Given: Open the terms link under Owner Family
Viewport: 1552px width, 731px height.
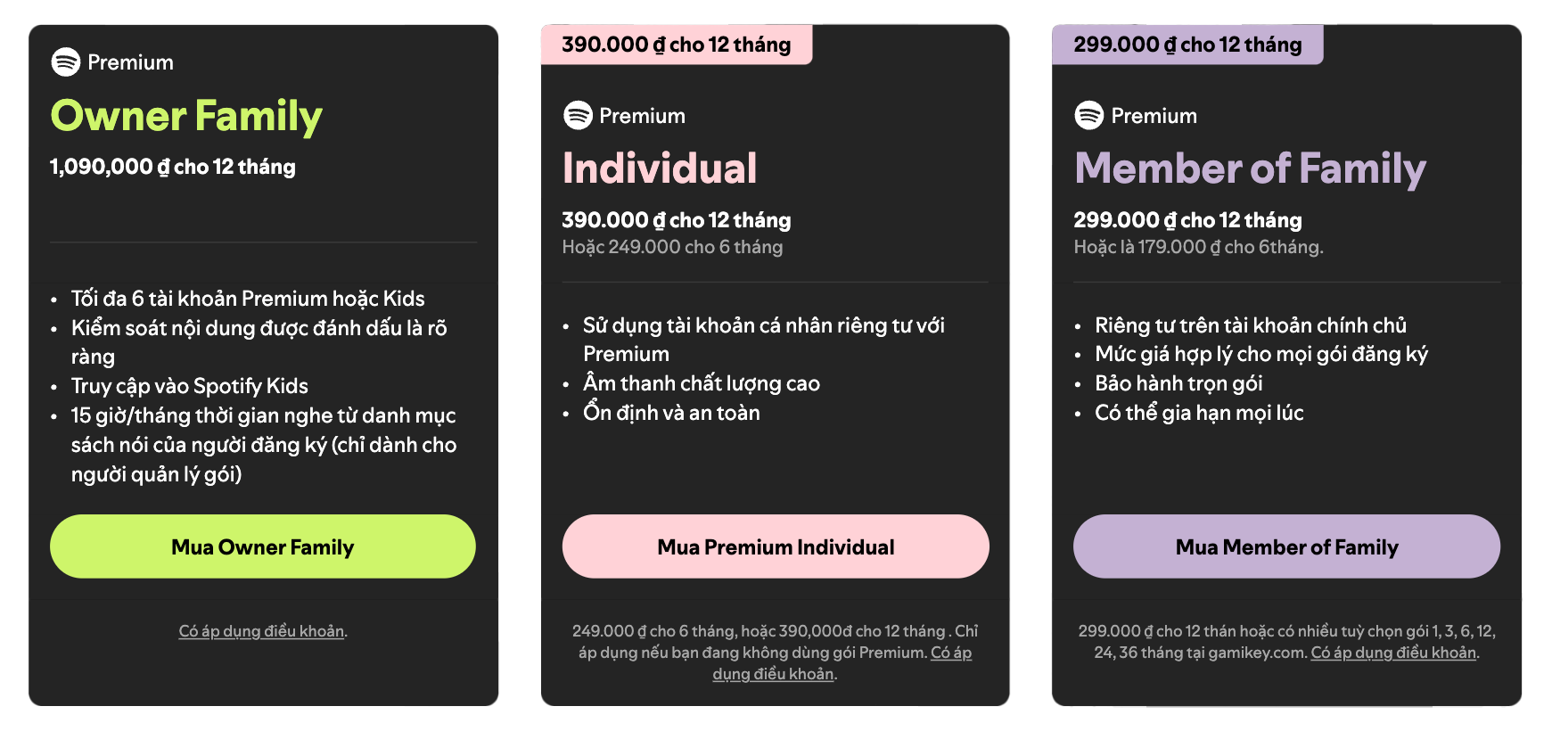Looking at the screenshot, I should pyautogui.click(x=262, y=631).
